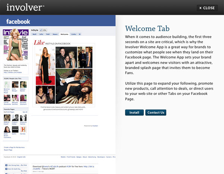Open the Badges footer link
Viewport: 224px width, 174px height.
79,157
